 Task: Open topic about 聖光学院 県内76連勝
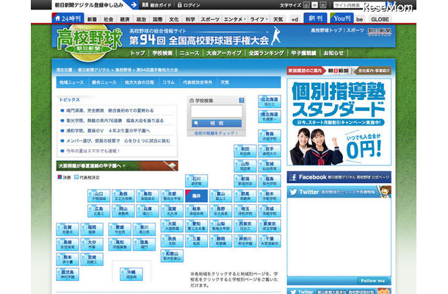(115, 121)
